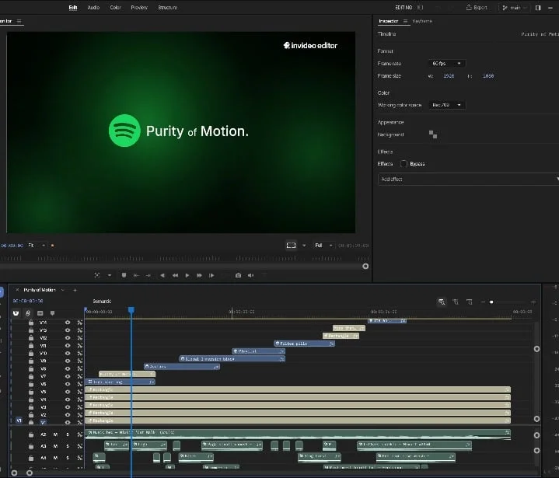
Task: Open the Full quality dropdown below preview
Action: 323,246
